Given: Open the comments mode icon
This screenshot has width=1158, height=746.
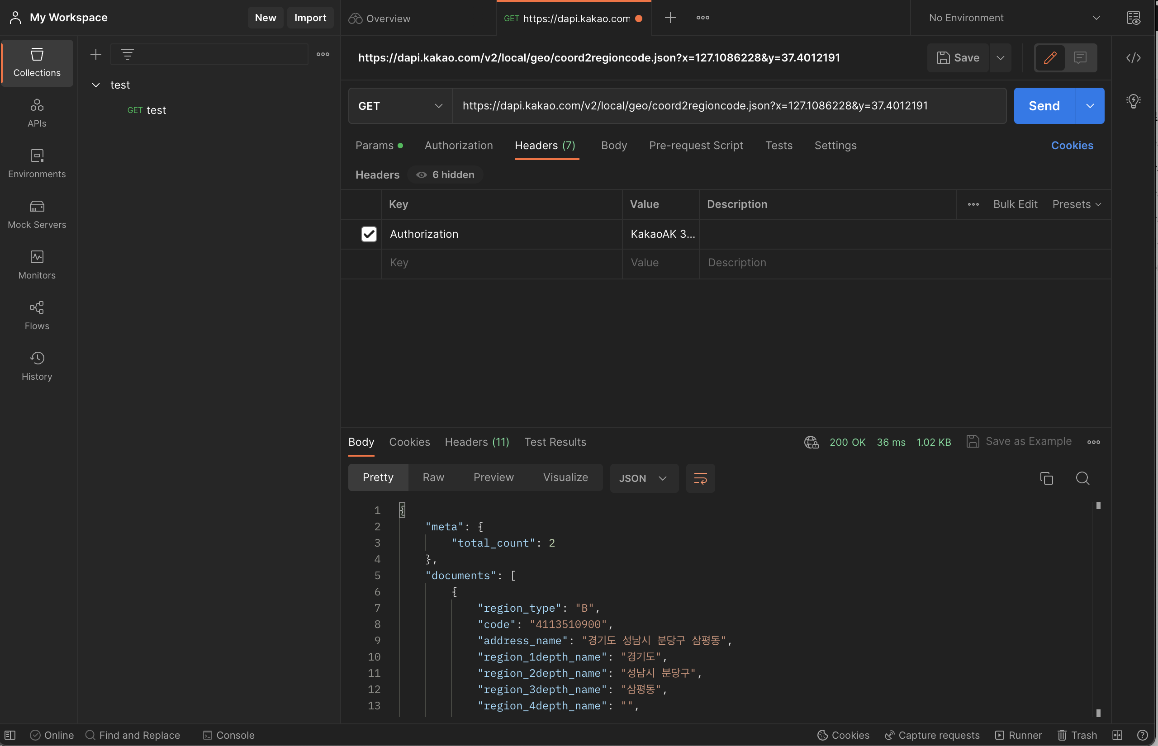Looking at the screenshot, I should (1080, 58).
